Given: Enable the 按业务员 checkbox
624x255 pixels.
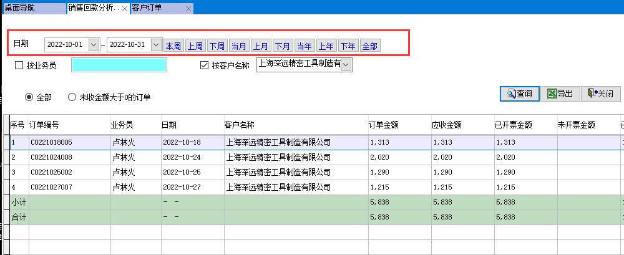Looking at the screenshot, I should pyautogui.click(x=19, y=65).
